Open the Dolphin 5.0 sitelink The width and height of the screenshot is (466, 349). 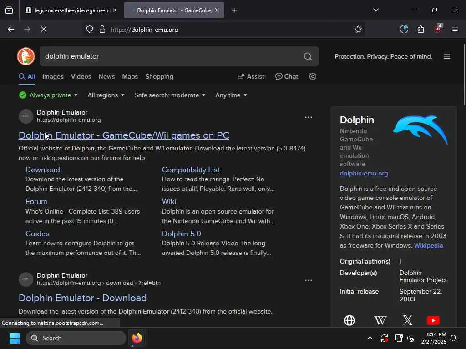(x=181, y=234)
